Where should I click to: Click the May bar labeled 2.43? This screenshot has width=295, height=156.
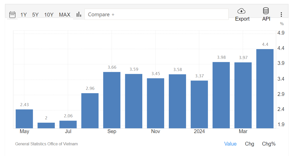(x=24, y=119)
